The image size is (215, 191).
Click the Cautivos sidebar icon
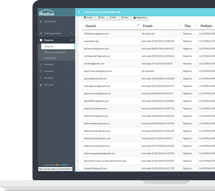[41, 71]
